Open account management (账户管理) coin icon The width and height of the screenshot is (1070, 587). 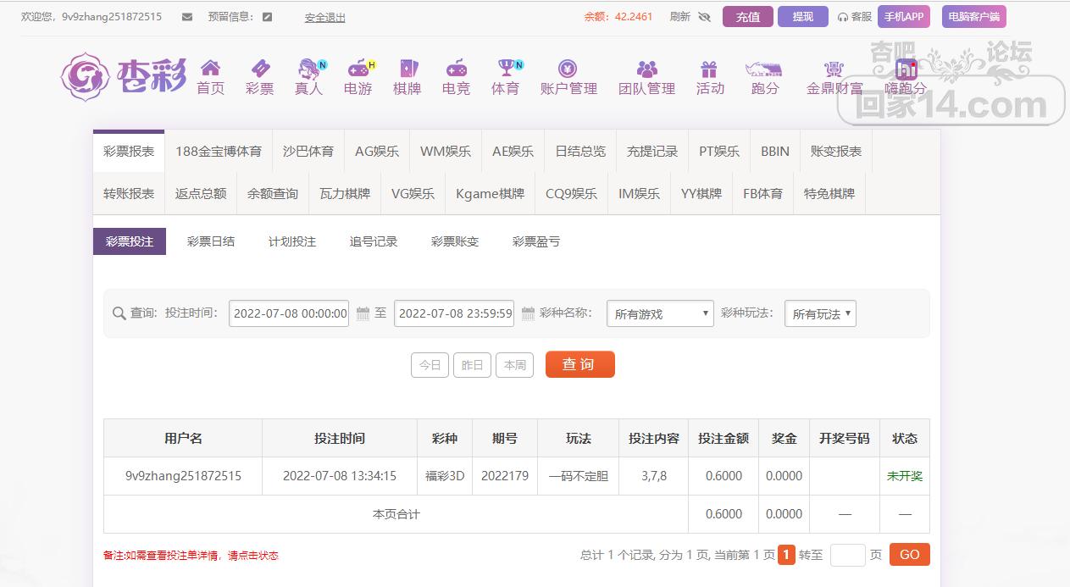[568, 69]
